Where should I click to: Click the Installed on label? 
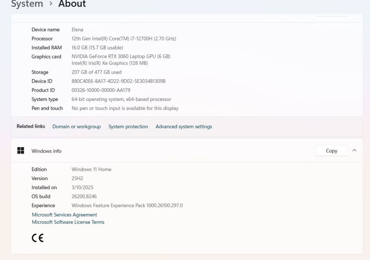44,187
